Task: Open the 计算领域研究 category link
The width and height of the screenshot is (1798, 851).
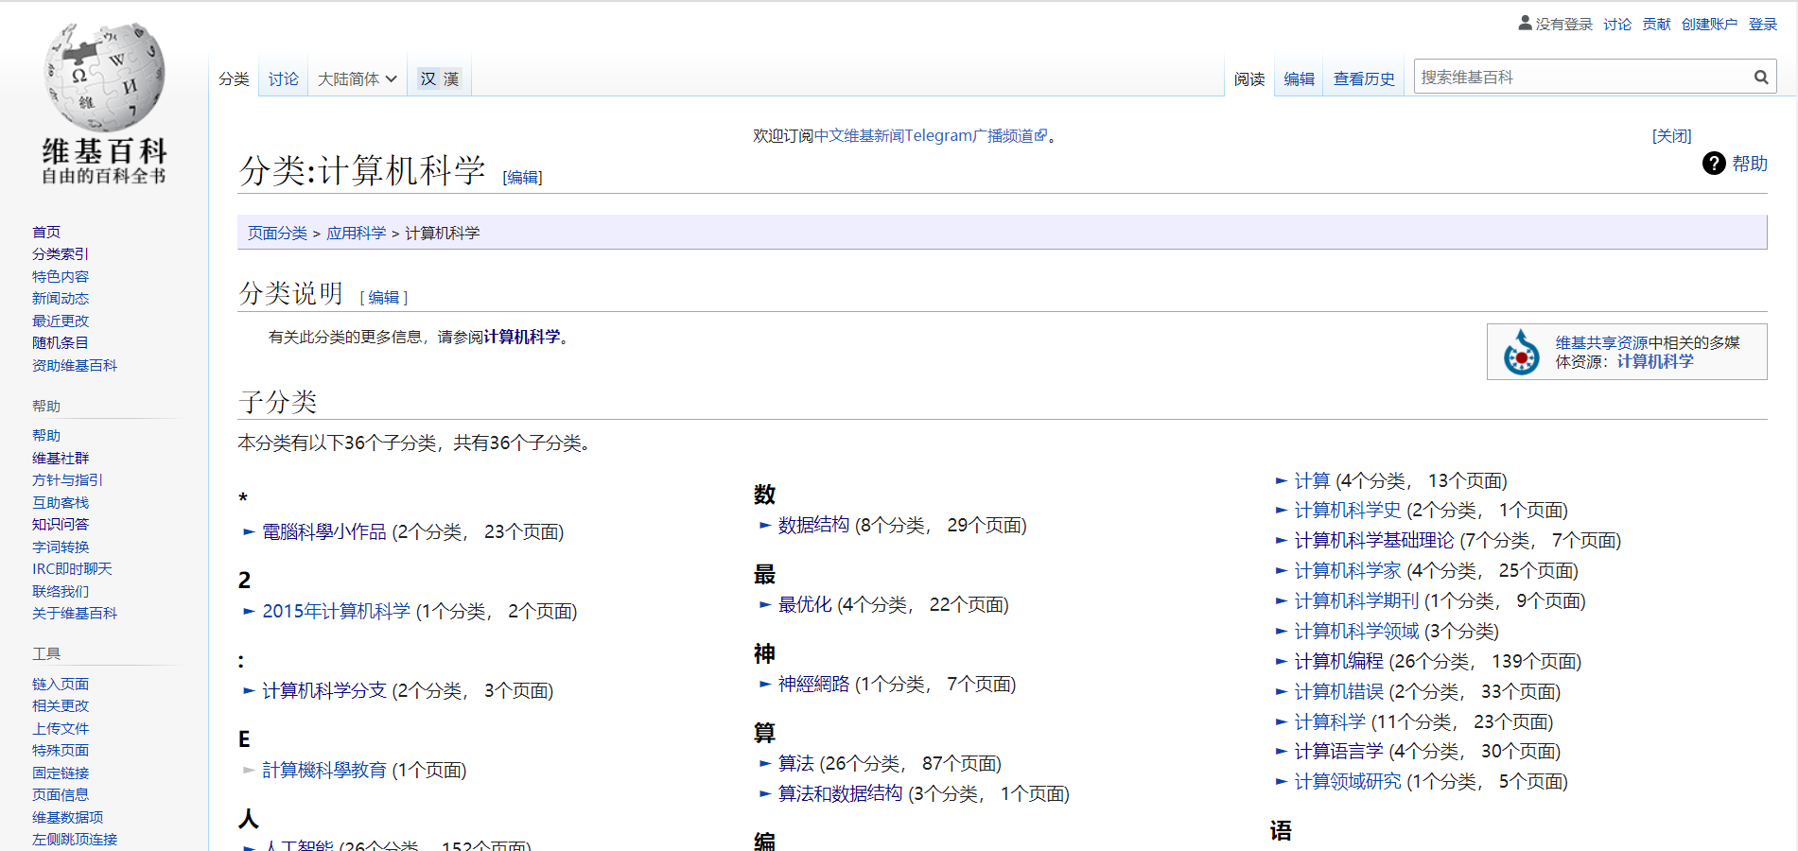Action: click(x=1348, y=782)
